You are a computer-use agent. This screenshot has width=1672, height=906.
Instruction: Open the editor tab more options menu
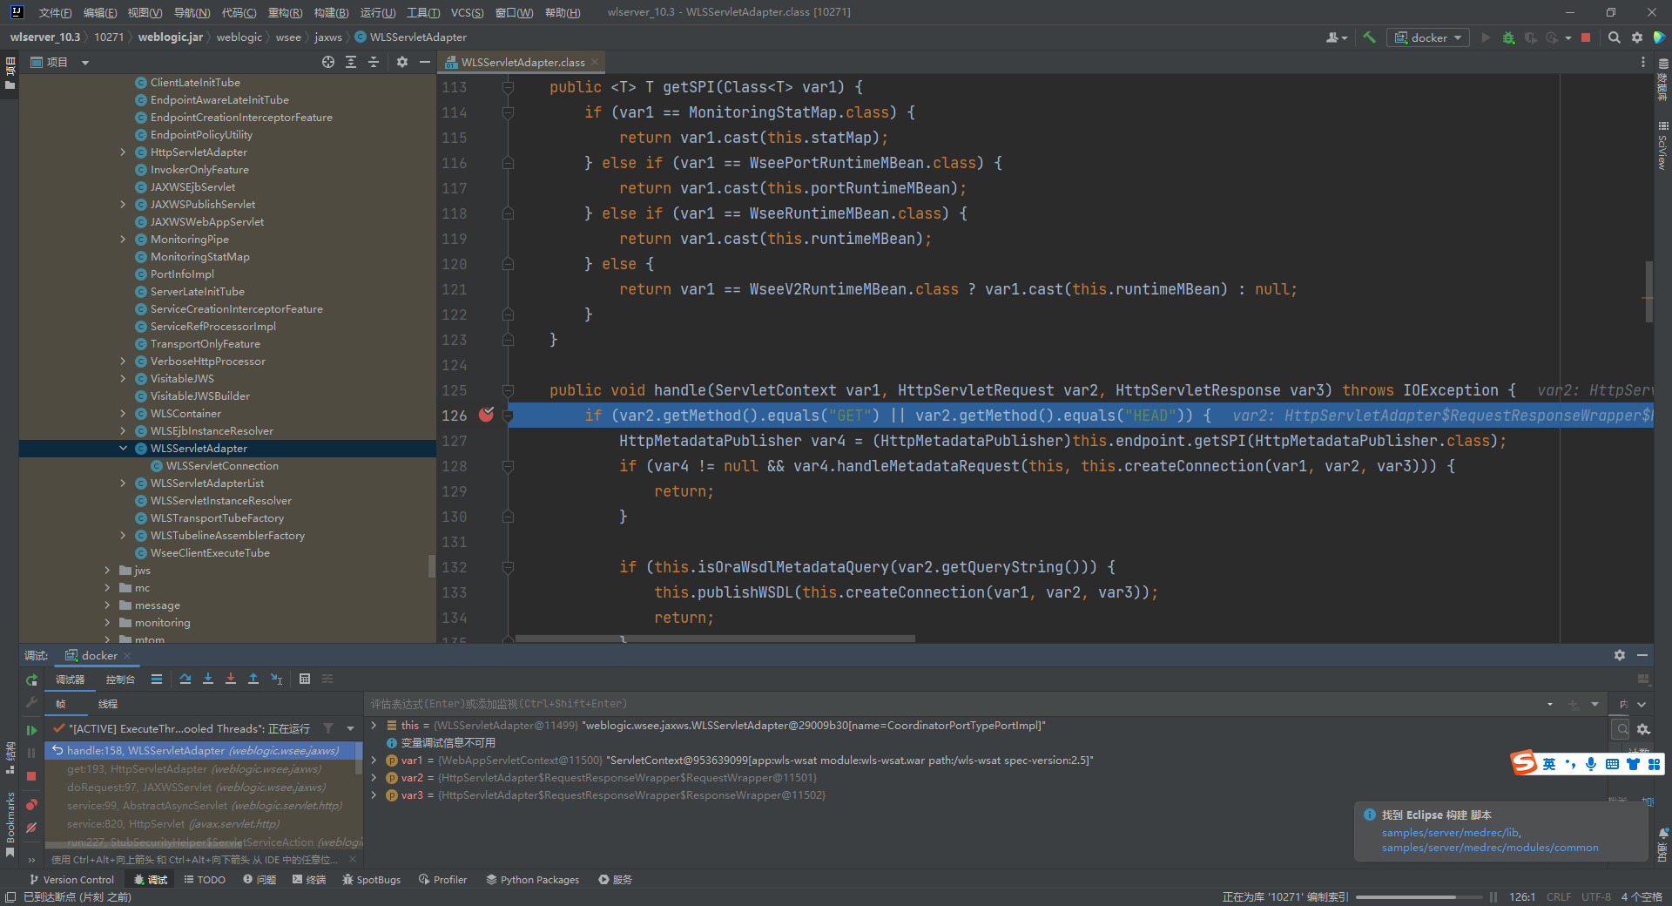tap(1643, 62)
